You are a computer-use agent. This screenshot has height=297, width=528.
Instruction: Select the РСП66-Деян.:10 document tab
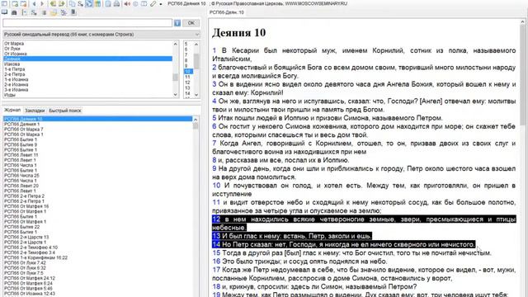click(x=227, y=12)
